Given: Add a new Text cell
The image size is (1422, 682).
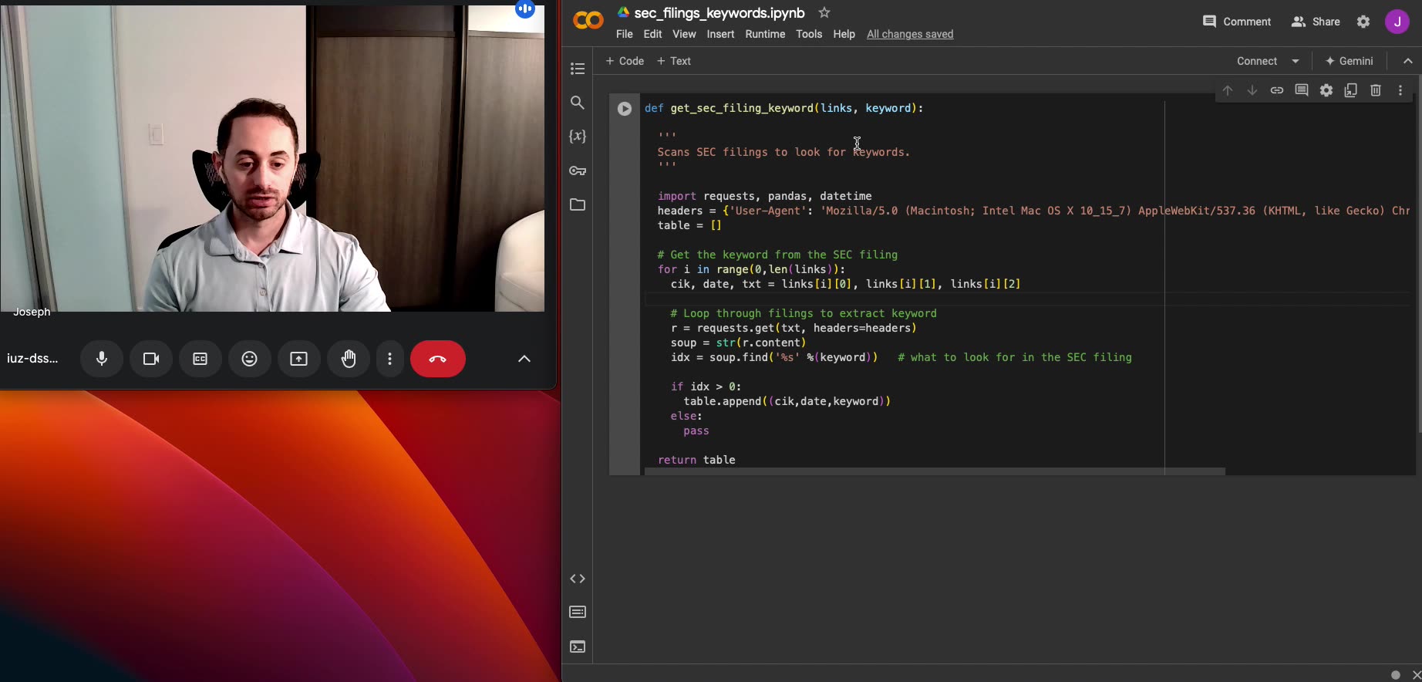Looking at the screenshot, I should 674,61.
